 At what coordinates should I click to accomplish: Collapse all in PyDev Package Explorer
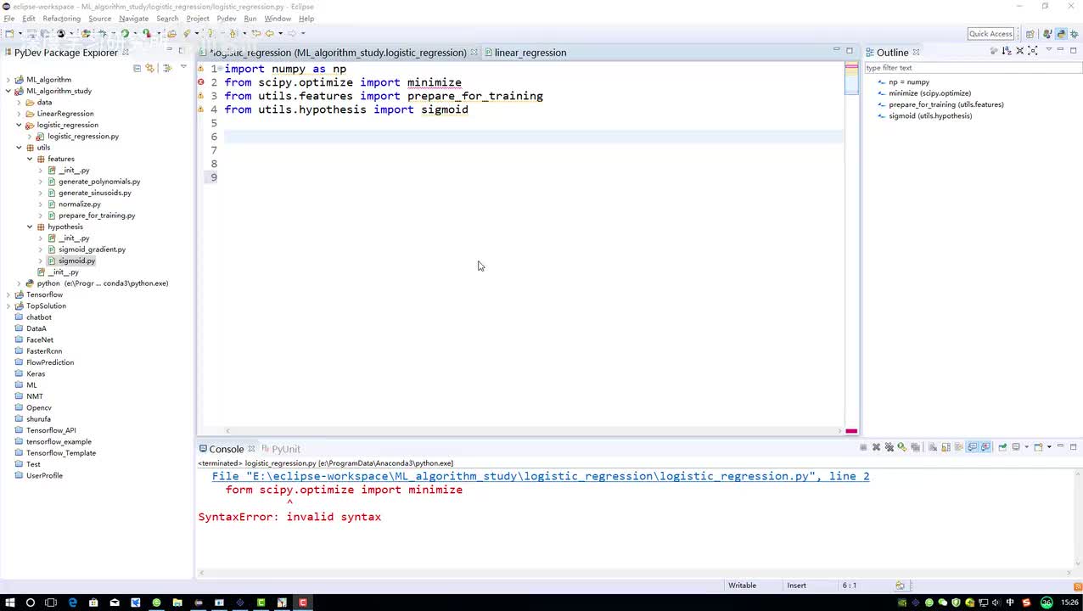[137, 68]
